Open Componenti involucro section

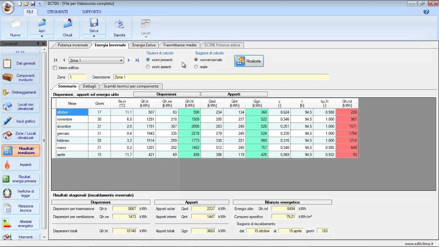(x=21, y=78)
